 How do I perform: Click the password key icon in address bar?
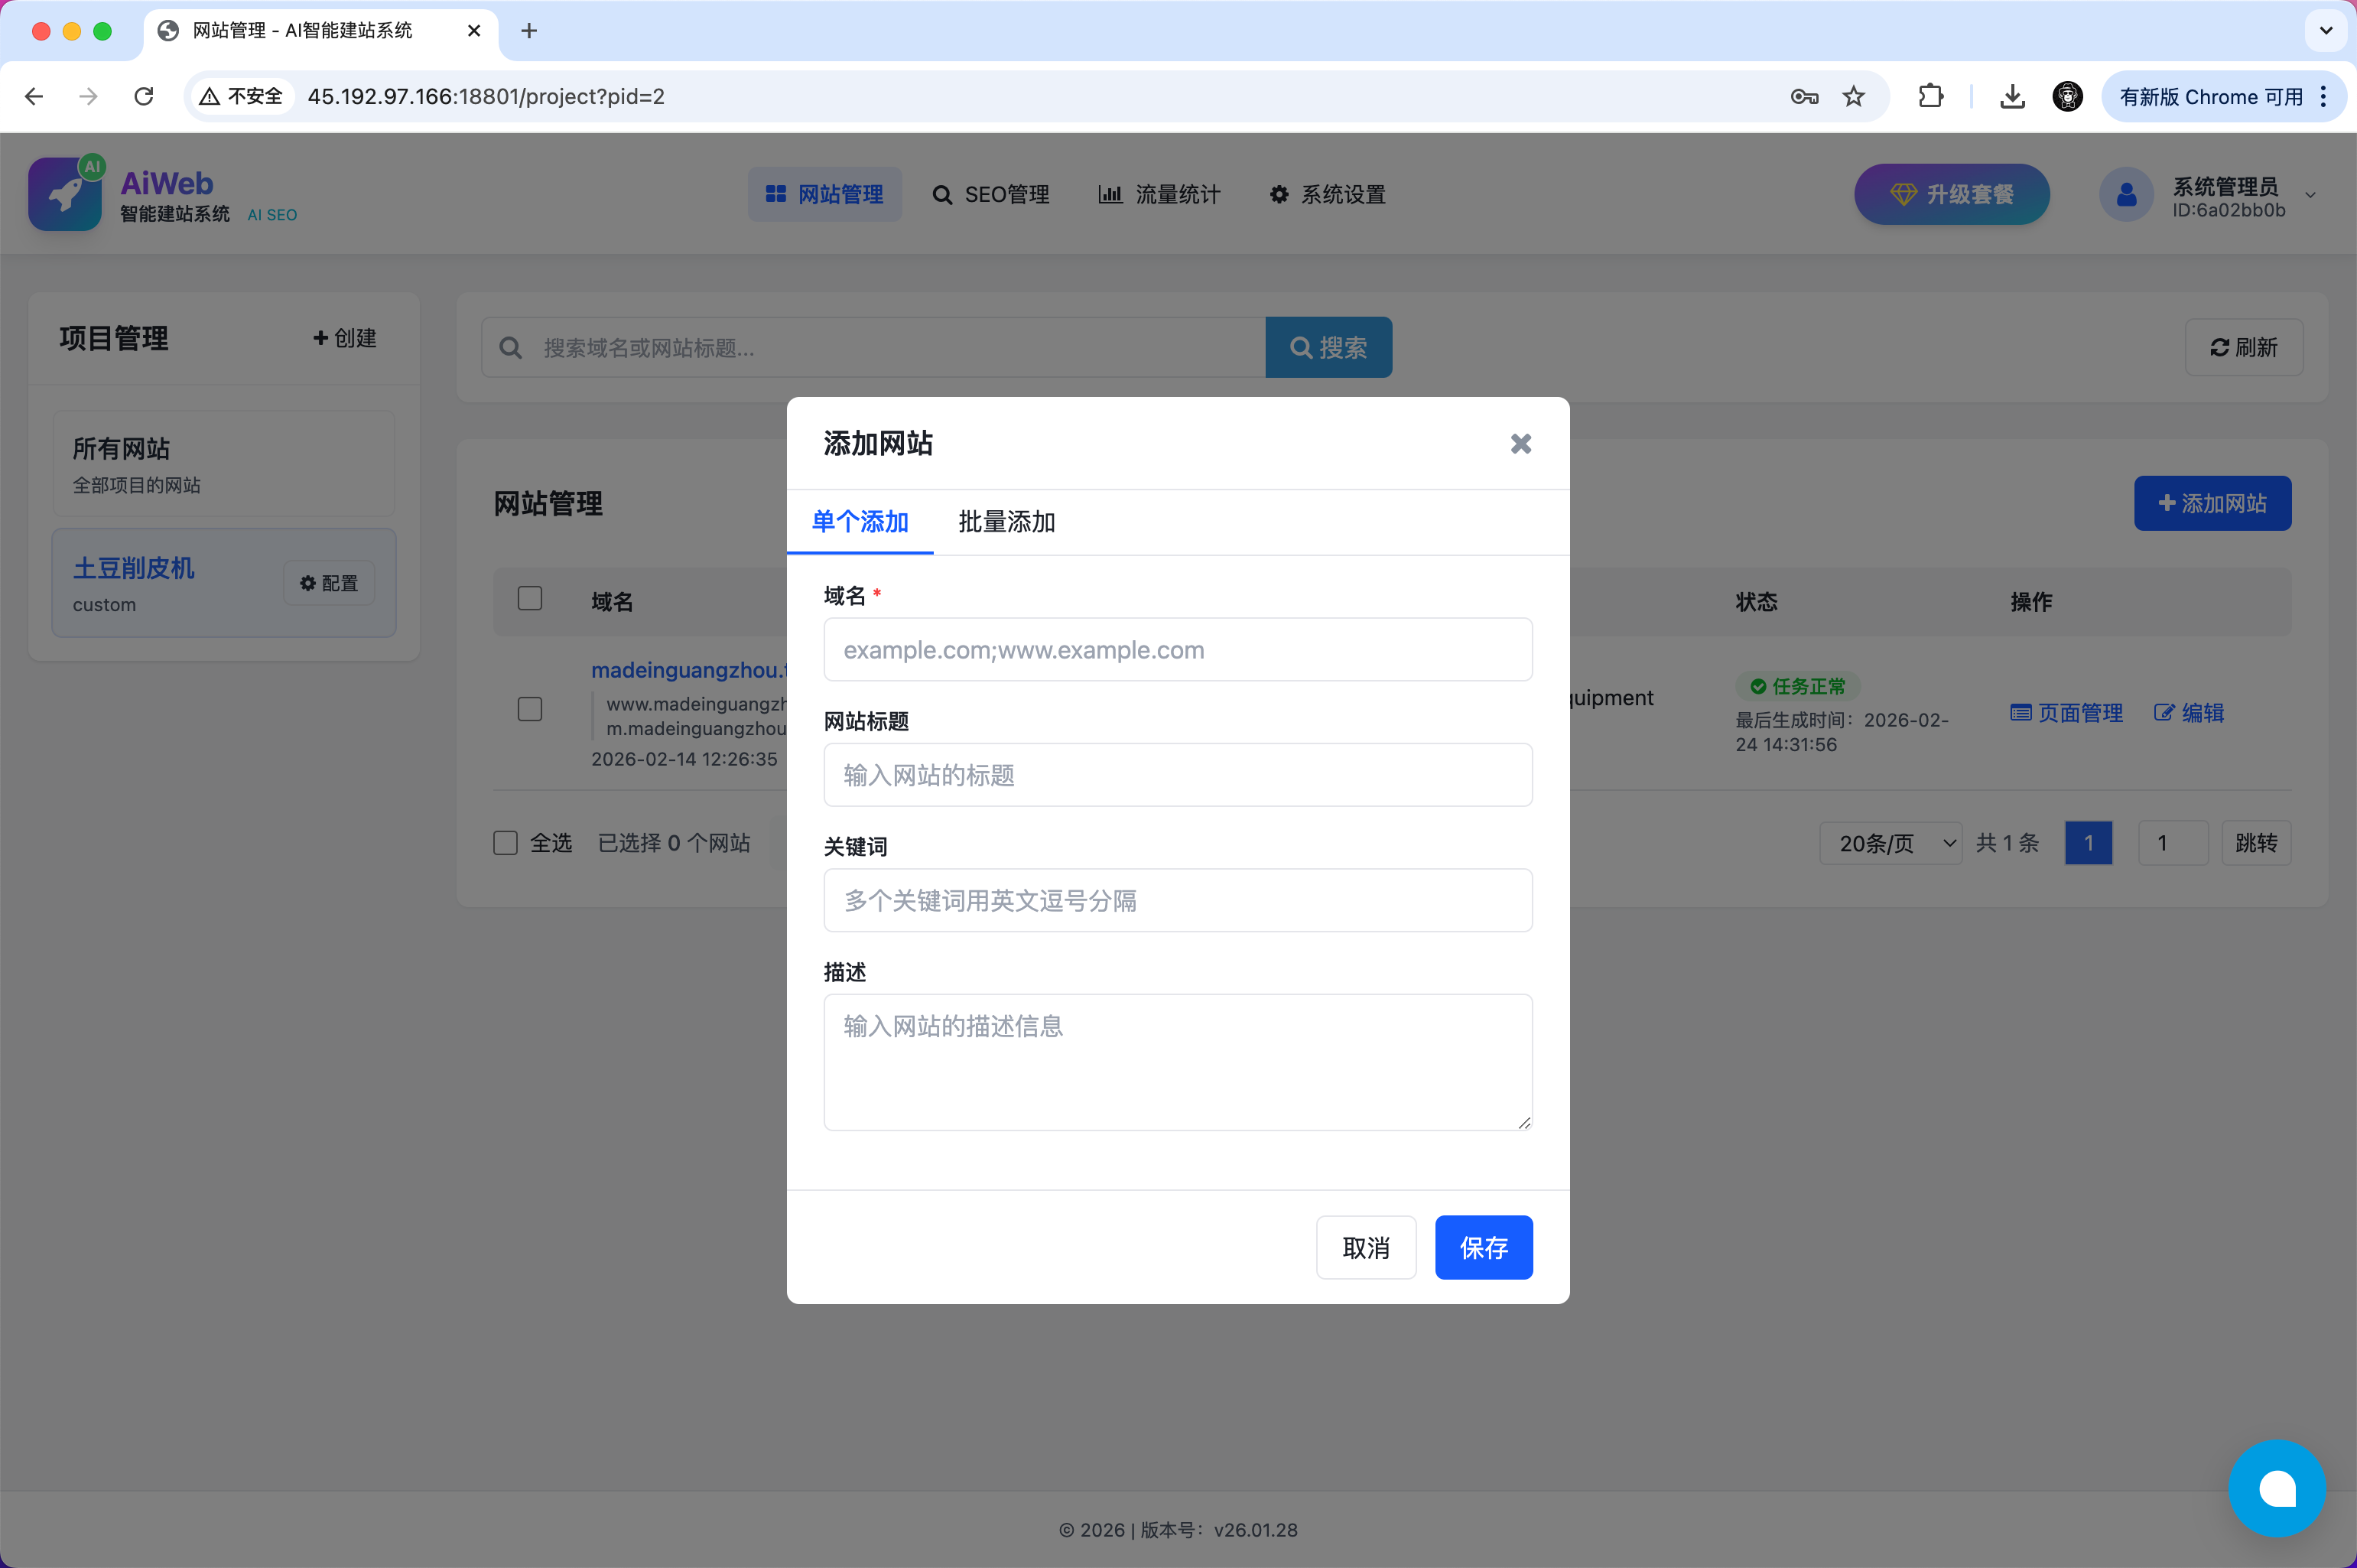pyautogui.click(x=1803, y=96)
